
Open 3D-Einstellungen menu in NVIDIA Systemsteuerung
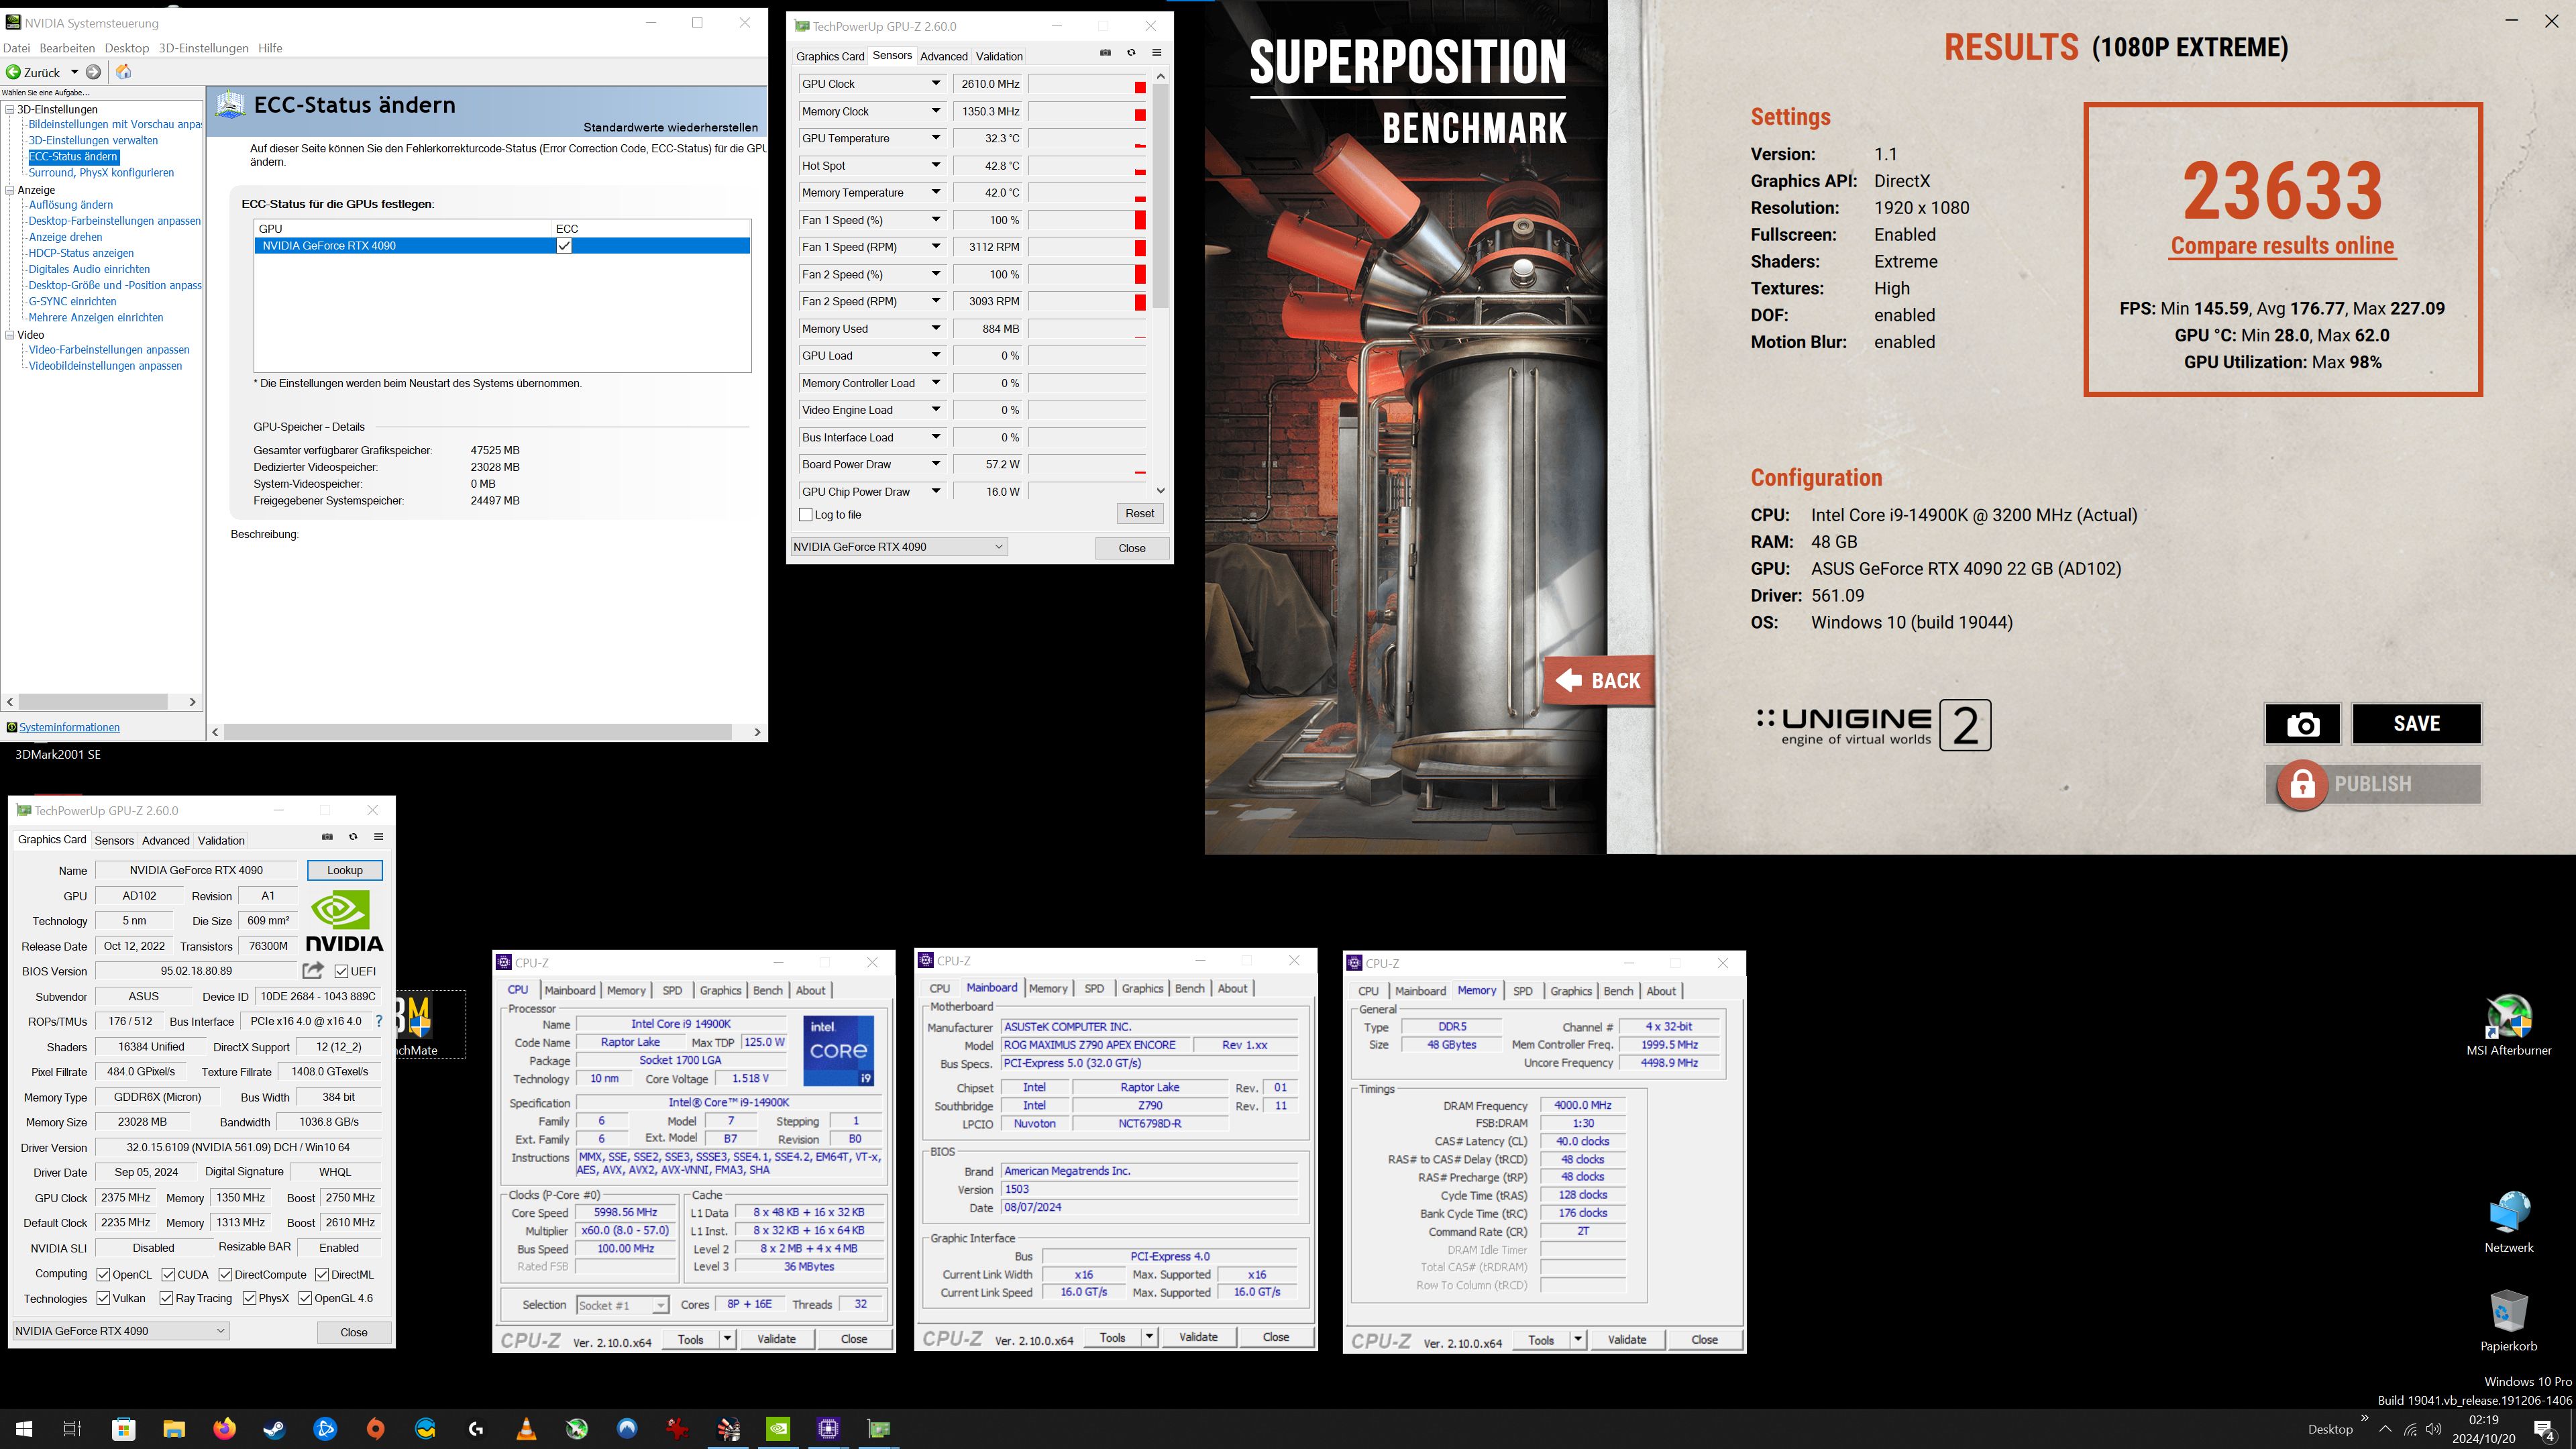pos(204,48)
